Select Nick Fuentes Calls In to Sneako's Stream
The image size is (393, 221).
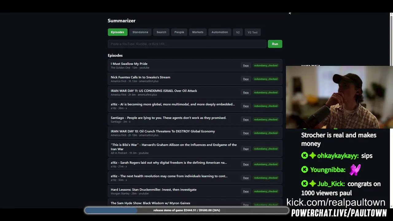tap(140, 77)
